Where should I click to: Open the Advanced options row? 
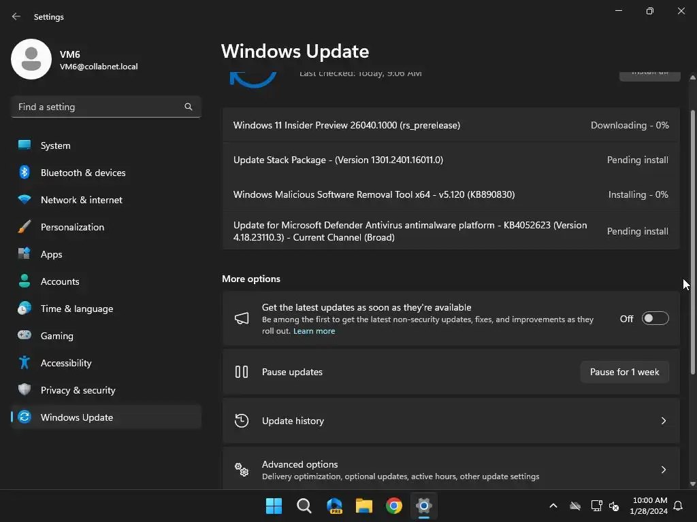tap(451, 469)
